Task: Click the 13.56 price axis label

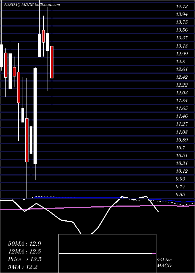Action: coord(182,30)
